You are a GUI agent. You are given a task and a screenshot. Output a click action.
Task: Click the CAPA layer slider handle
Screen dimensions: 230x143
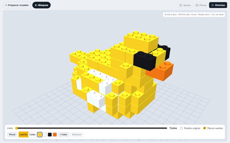17,128
